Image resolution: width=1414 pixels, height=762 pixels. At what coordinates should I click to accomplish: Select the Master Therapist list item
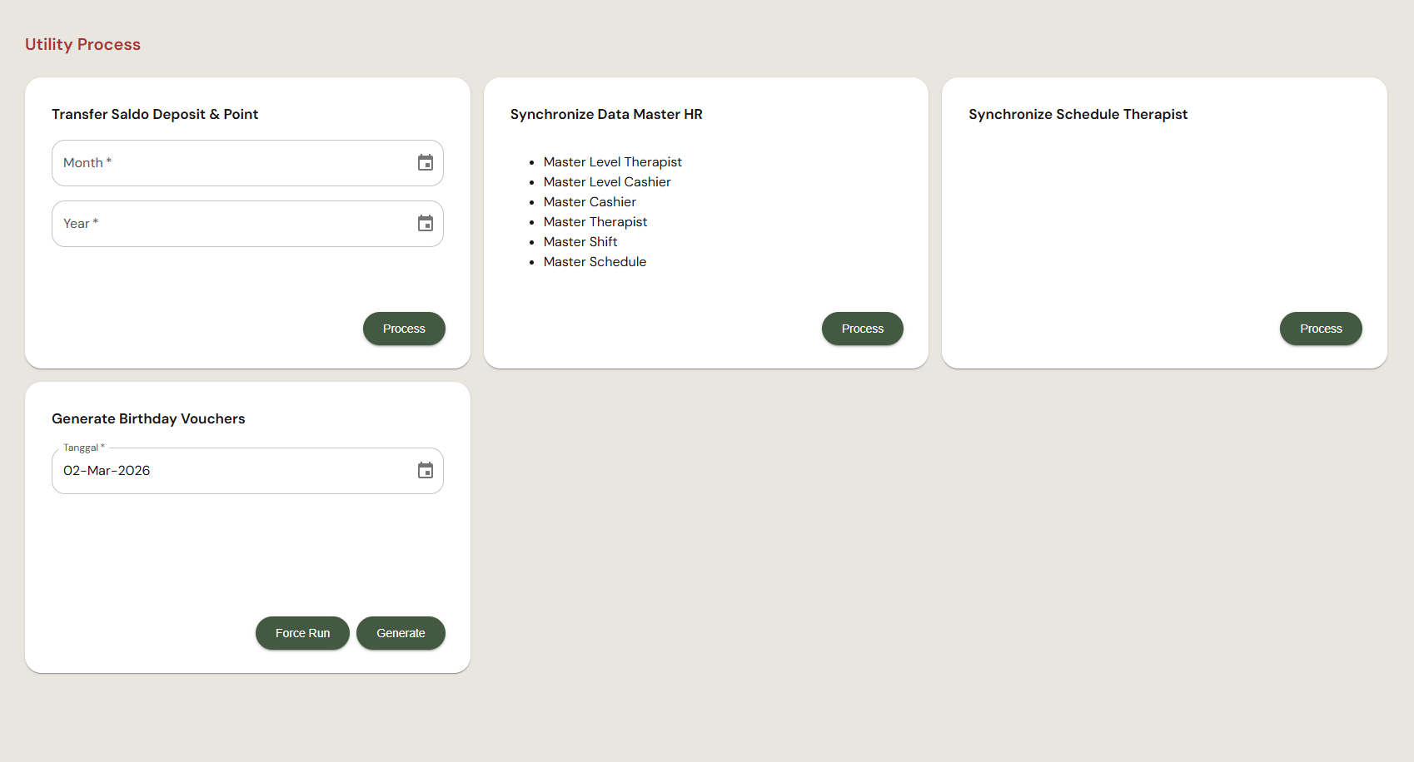pos(595,221)
